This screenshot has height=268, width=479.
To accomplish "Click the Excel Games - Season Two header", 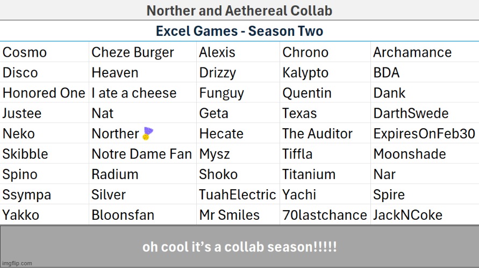I will (x=240, y=31).
